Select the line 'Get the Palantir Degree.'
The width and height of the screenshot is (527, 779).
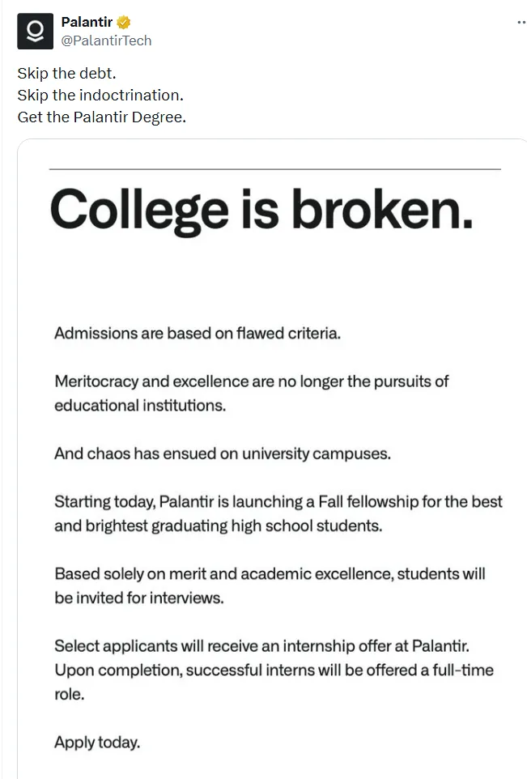102,117
